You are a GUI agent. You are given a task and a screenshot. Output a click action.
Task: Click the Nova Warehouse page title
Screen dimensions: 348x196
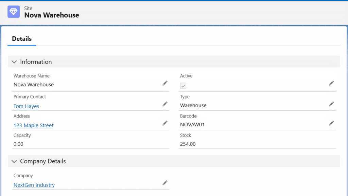coord(52,15)
